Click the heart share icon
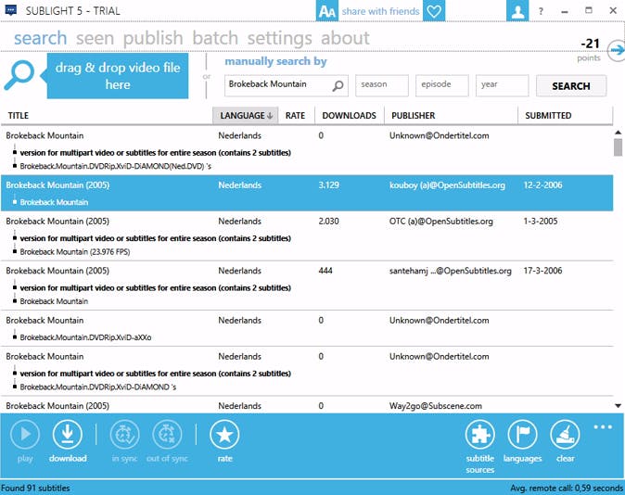Viewport: 625px width, 495px height. (x=434, y=11)
